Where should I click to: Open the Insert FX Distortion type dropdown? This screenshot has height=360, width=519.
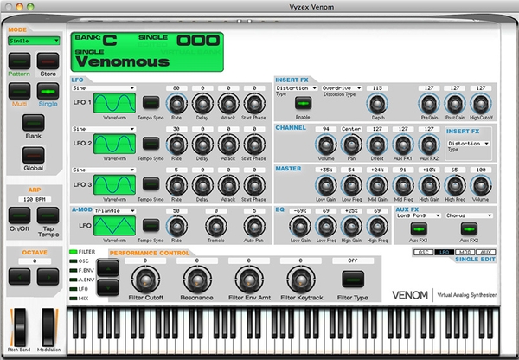click(296, 88)
